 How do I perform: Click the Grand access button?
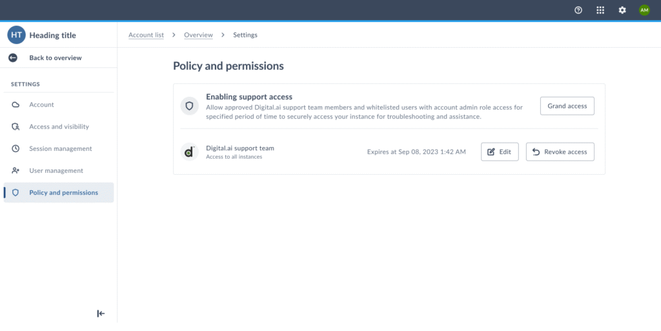pyautogui.click(x=567, y=106)
